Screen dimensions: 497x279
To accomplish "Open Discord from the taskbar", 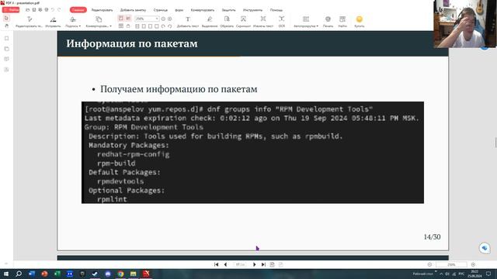I will [x=108, y=274].
